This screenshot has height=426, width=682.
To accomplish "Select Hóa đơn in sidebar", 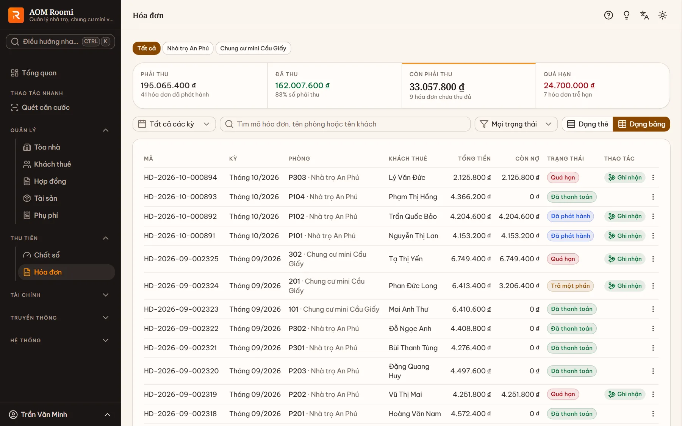I will pos(66,272).
